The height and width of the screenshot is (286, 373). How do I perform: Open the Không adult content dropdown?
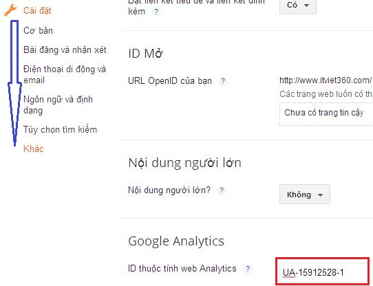(305, 195)
